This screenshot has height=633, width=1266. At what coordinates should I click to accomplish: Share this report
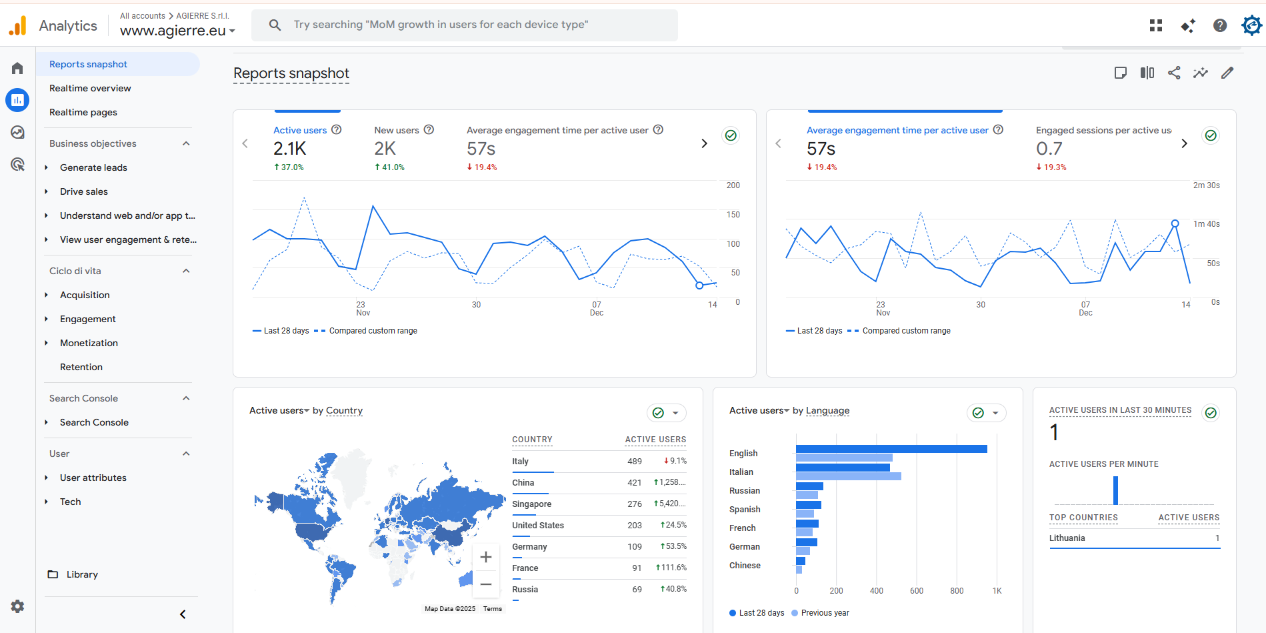point(1174,73)
